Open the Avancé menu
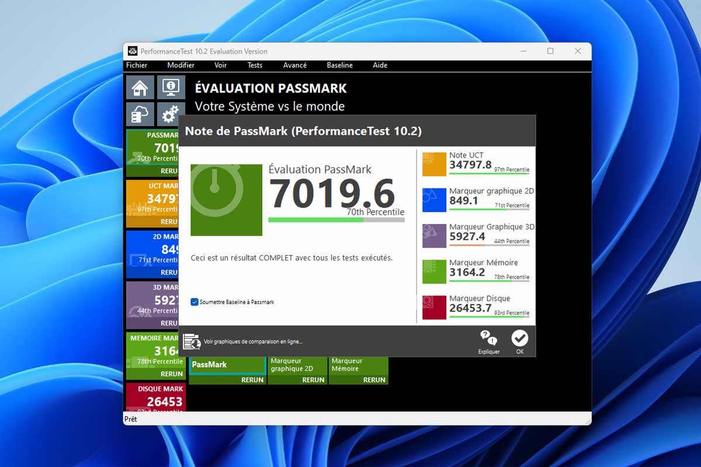This screenshot has width=701, height=467. pyautogui.click(x=295, y=65)
